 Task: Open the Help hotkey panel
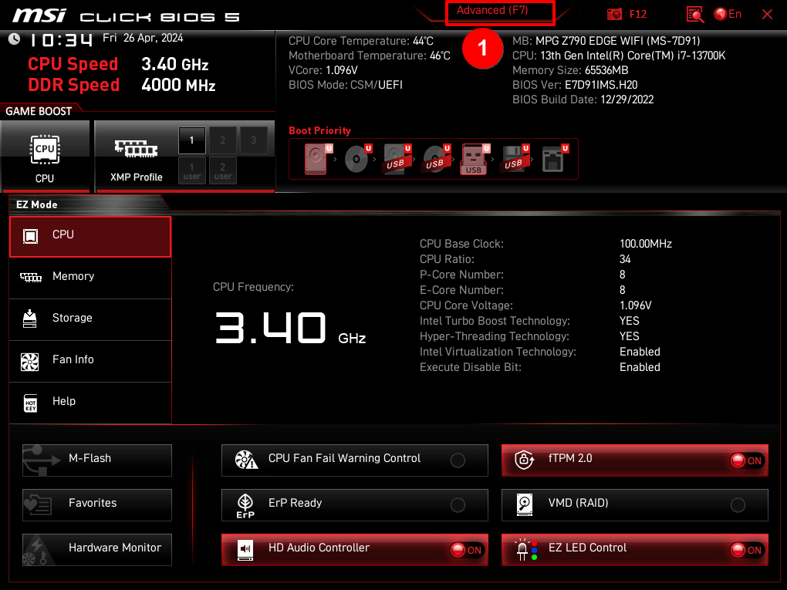(x=90, y=403)
